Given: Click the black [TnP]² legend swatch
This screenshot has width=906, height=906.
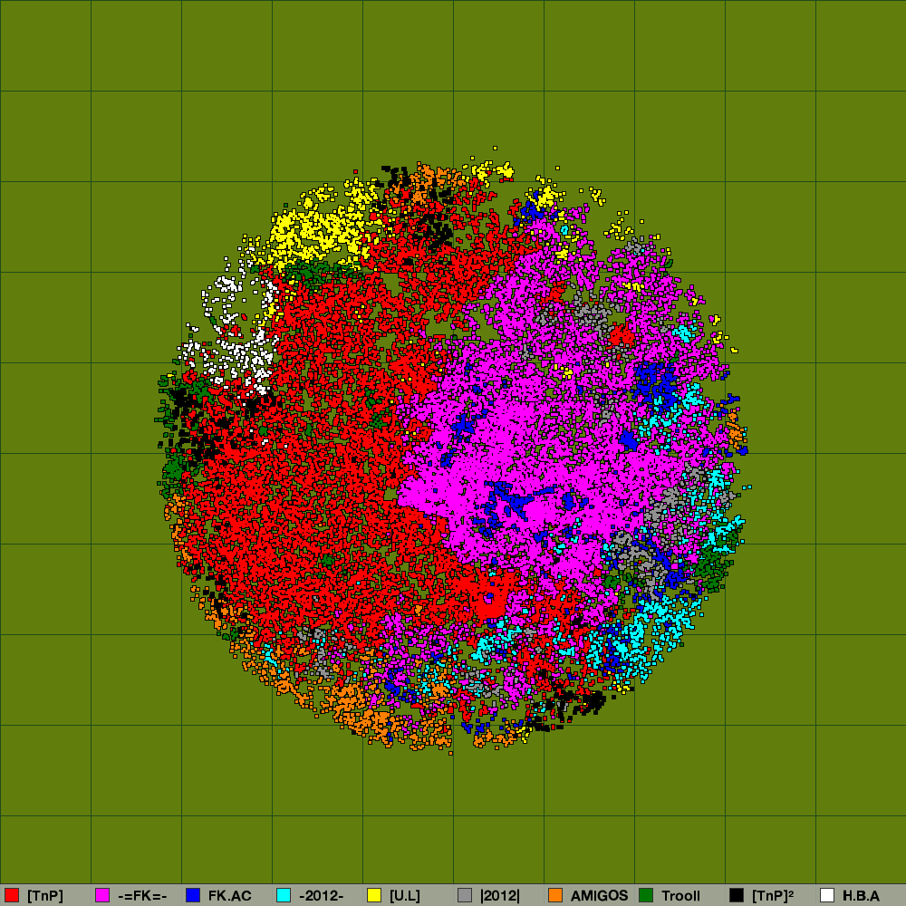Looking at the screenshot, I should pos(737,895).
